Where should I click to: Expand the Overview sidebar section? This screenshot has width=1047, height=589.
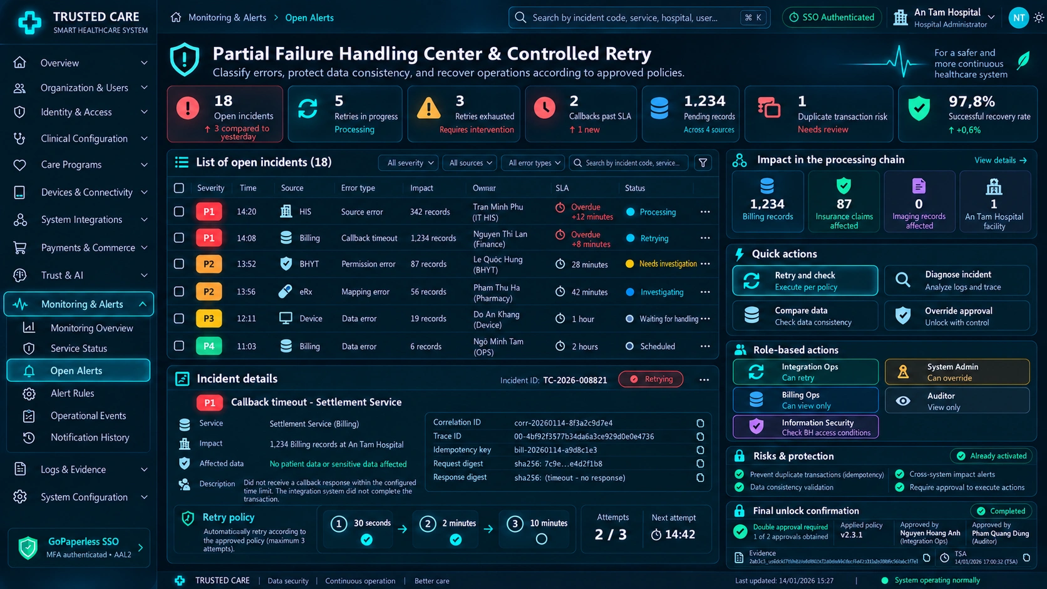80,63
